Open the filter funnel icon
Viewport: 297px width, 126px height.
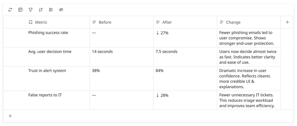(30, 10)
